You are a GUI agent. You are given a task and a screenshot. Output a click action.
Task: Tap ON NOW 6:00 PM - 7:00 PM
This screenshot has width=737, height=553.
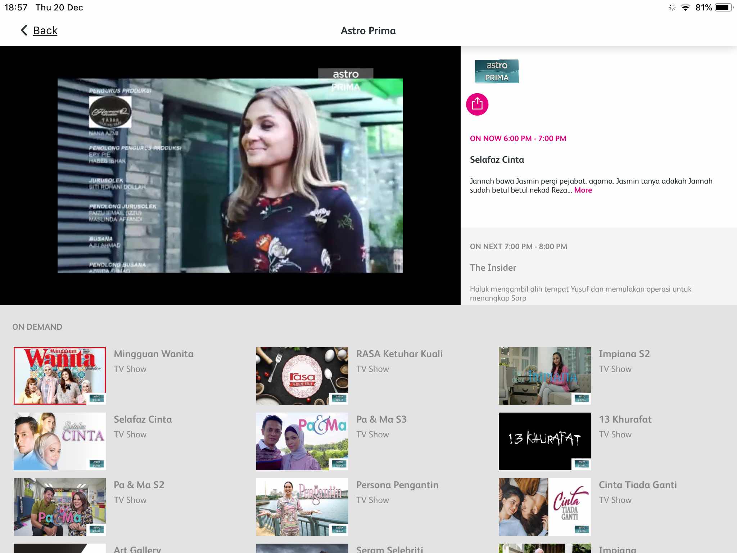[x=518, y=139]
